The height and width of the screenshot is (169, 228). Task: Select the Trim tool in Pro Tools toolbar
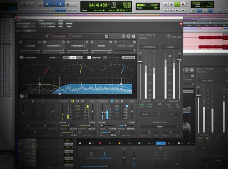point(47,4)
